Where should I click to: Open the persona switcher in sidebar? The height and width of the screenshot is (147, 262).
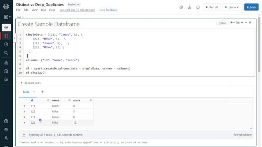click(x=7, y=17)
